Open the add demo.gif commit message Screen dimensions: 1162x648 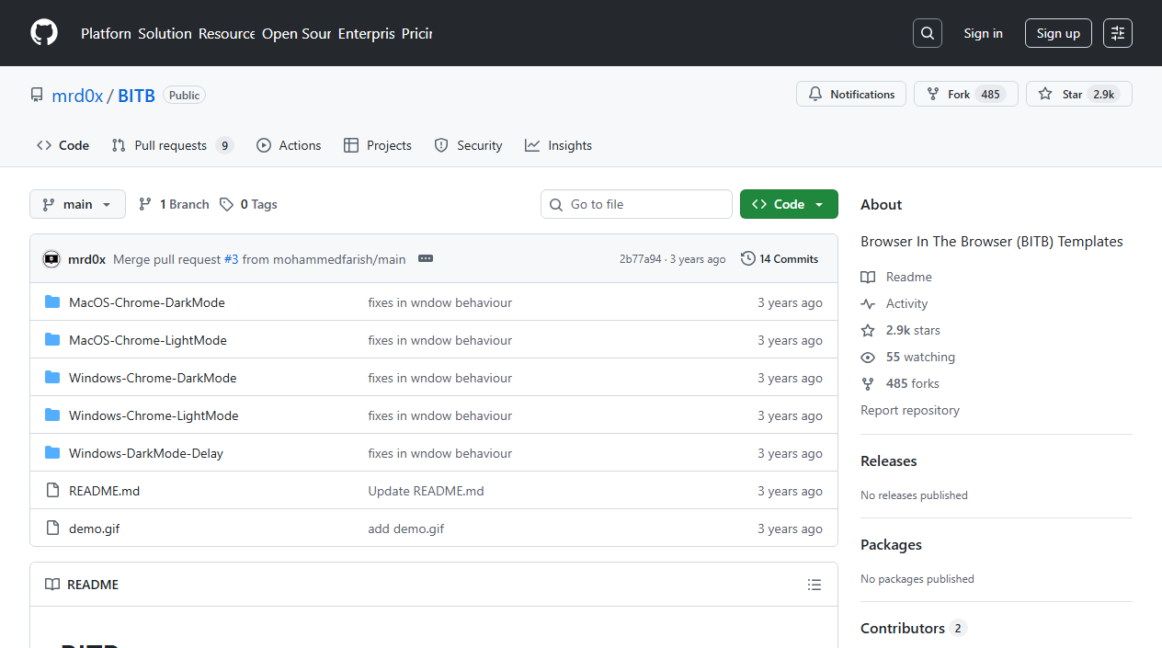pos(406,529)
